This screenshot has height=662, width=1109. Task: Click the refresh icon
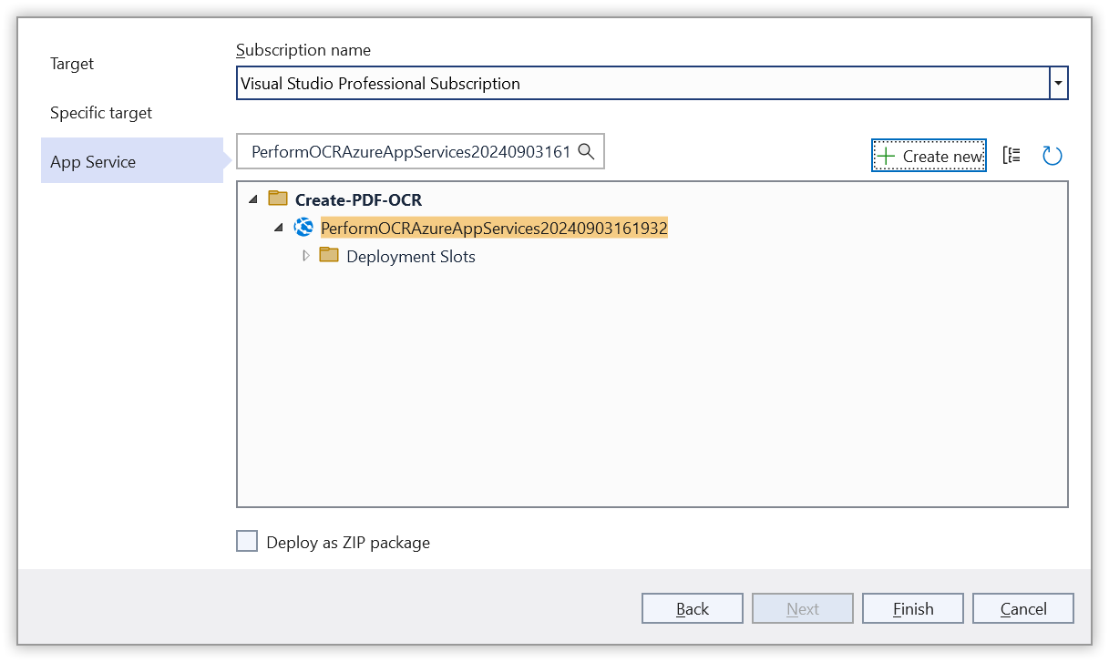[x=1052, y=156]
